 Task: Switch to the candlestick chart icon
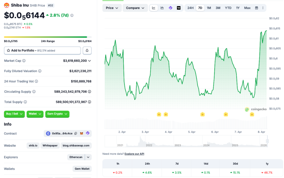162,8
